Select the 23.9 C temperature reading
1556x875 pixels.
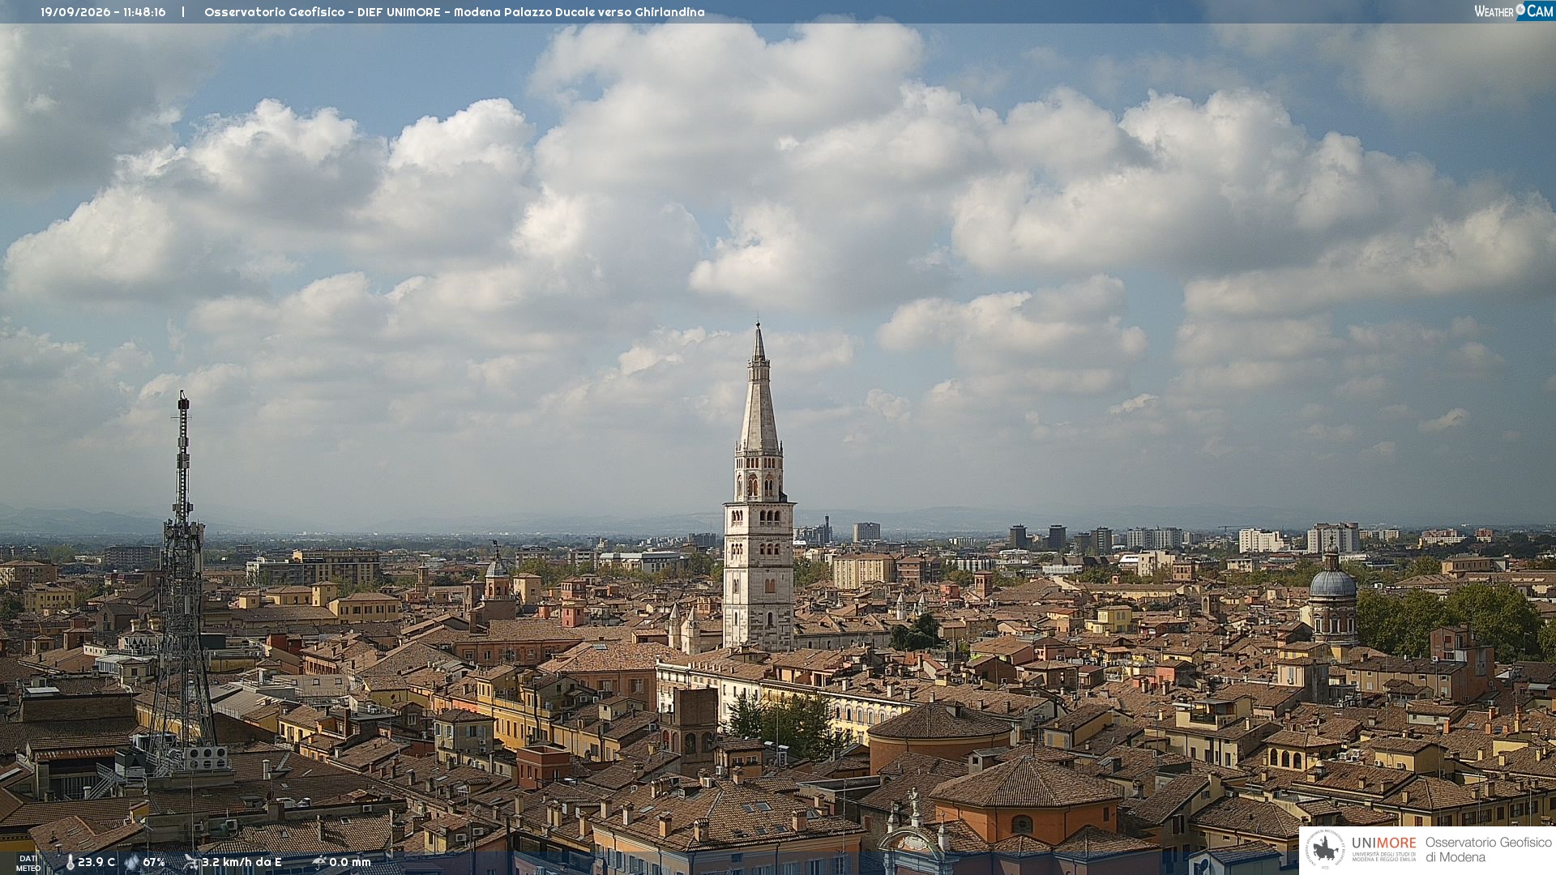96,862
